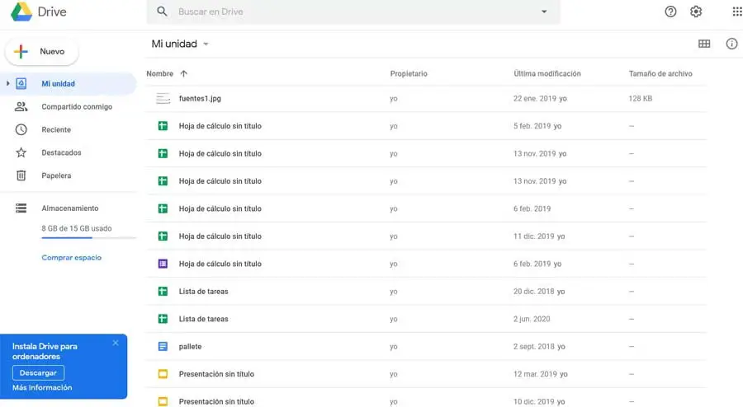Switch to grid view layout
The image size is (743, 407).
704,44
